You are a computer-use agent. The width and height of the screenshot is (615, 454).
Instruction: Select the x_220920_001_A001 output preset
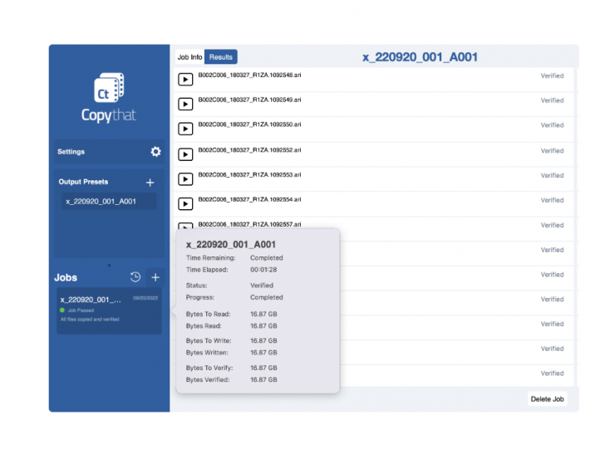coord(101,202)
